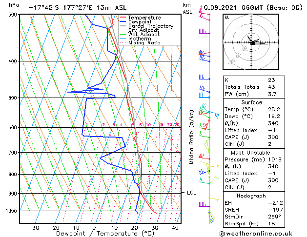The width and height of the screenshot is (307, 237).
Task: Click the red Temperature line sample in legend
Action: tap(123, 18)
